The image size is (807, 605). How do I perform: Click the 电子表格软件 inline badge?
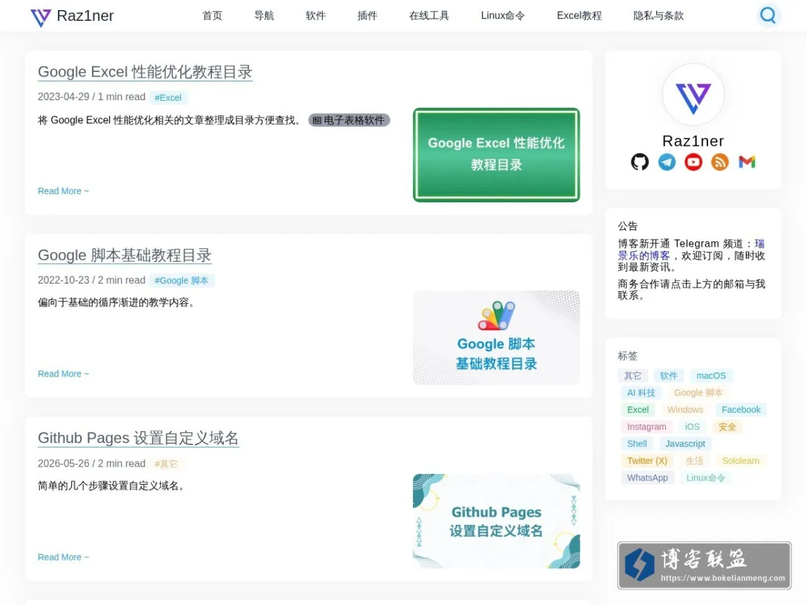tap(349, 120)
